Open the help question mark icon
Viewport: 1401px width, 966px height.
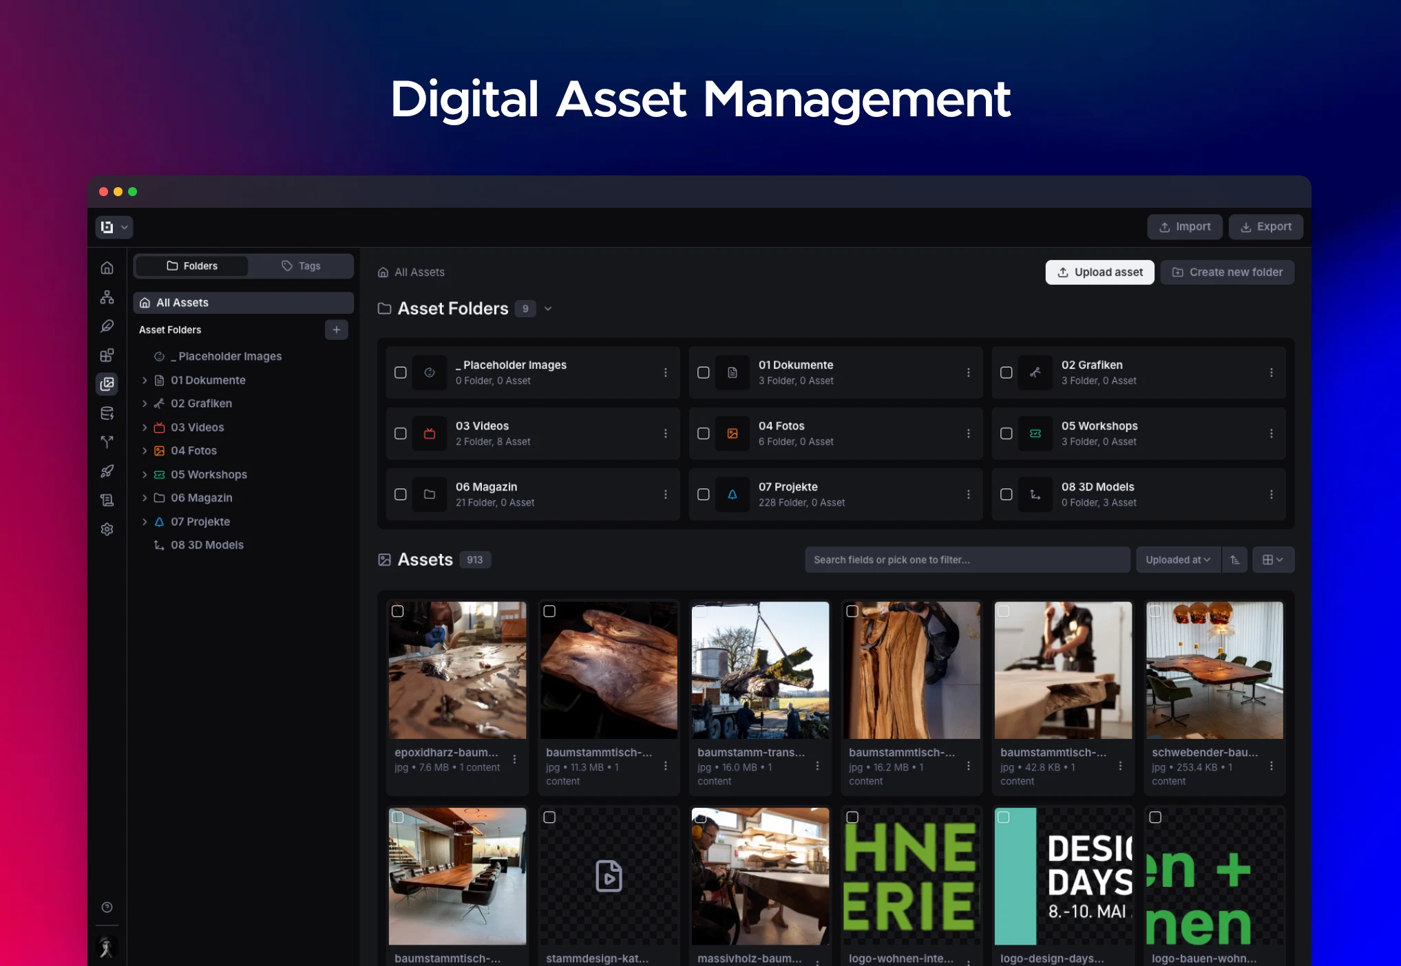point(107,907)
